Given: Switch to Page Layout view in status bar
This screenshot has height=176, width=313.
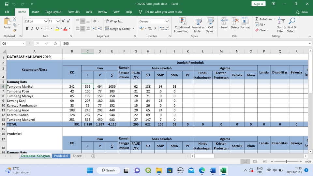Looking at the screenshot, I should point(255,161).
